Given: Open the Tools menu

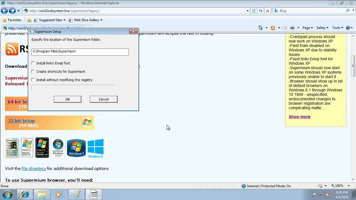Looking at the screenshot, I should point(338,28).
